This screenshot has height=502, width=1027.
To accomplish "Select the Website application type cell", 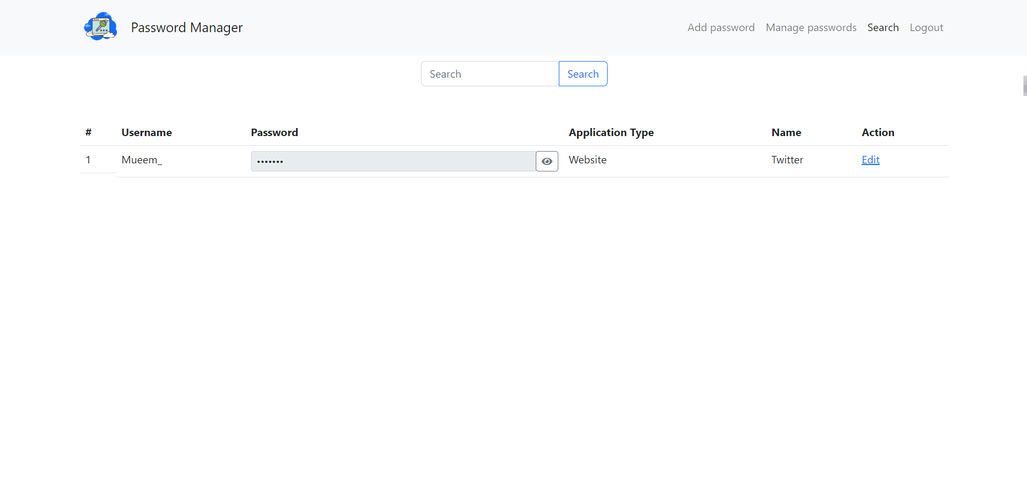I will coord(587,160).
